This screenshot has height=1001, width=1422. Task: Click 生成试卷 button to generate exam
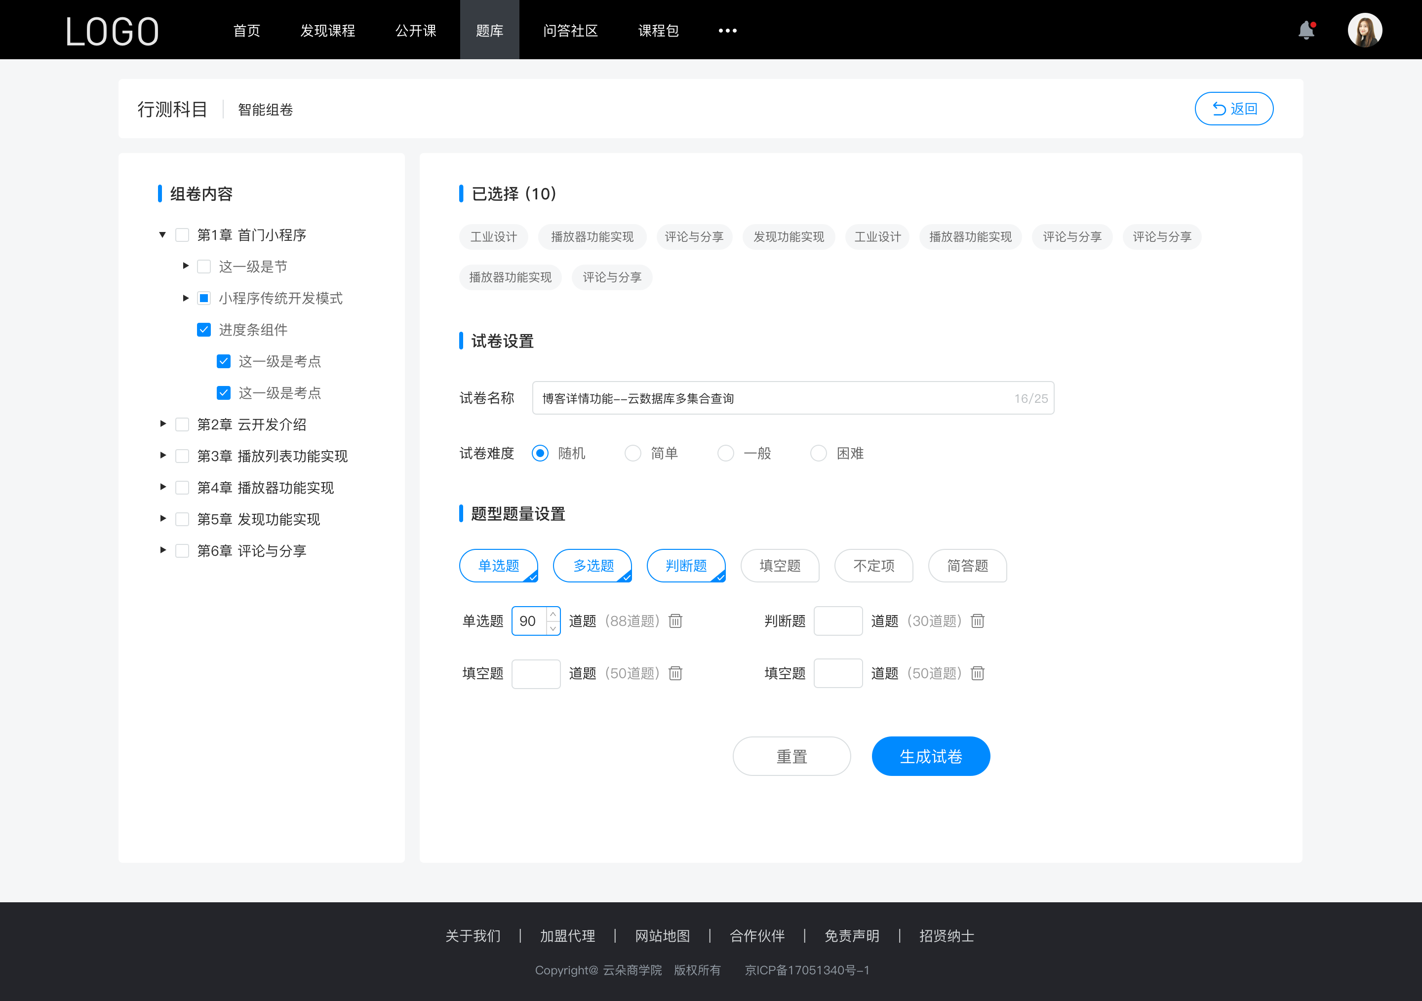pyautogui.click(x=930, y=756)
